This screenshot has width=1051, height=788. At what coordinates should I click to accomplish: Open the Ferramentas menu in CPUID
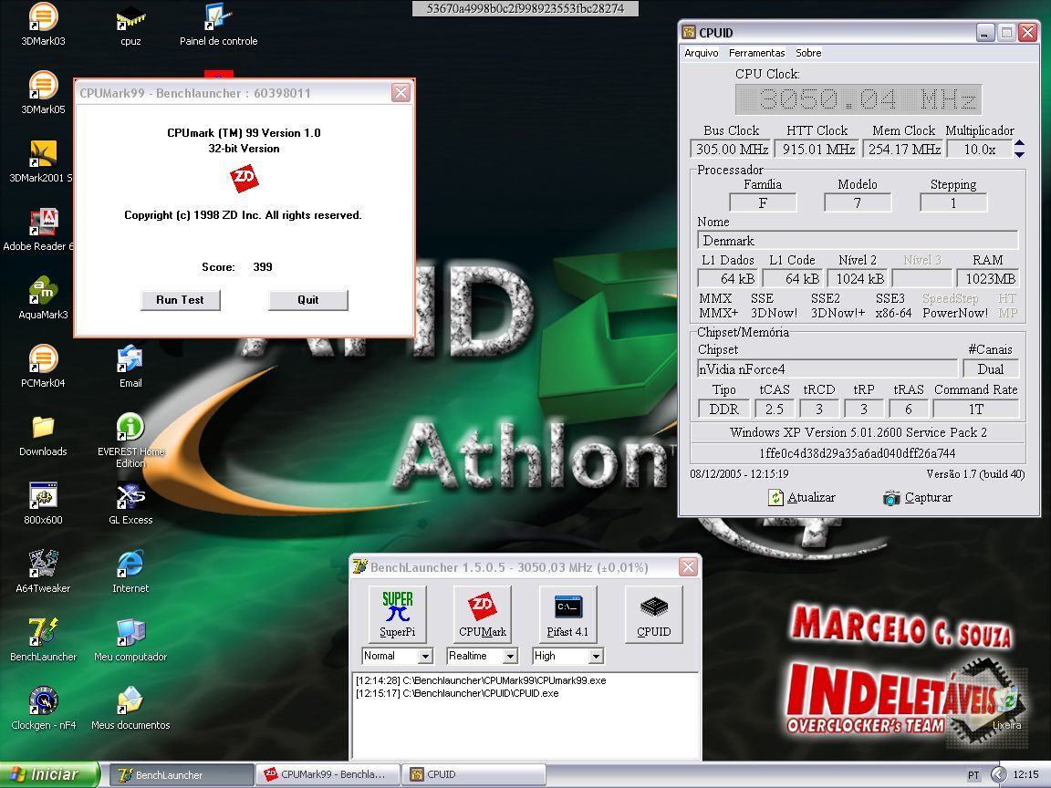tap(756, 53)
